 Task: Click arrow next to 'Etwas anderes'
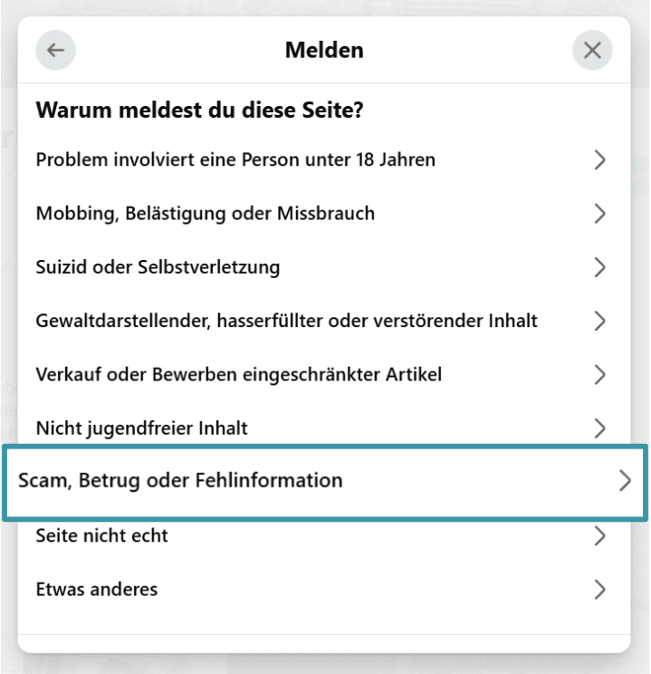click(598, 590)
